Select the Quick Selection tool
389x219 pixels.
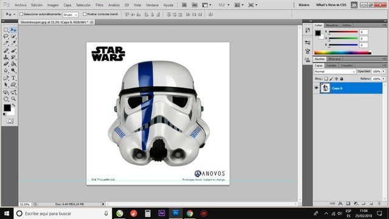pos(13,36)
